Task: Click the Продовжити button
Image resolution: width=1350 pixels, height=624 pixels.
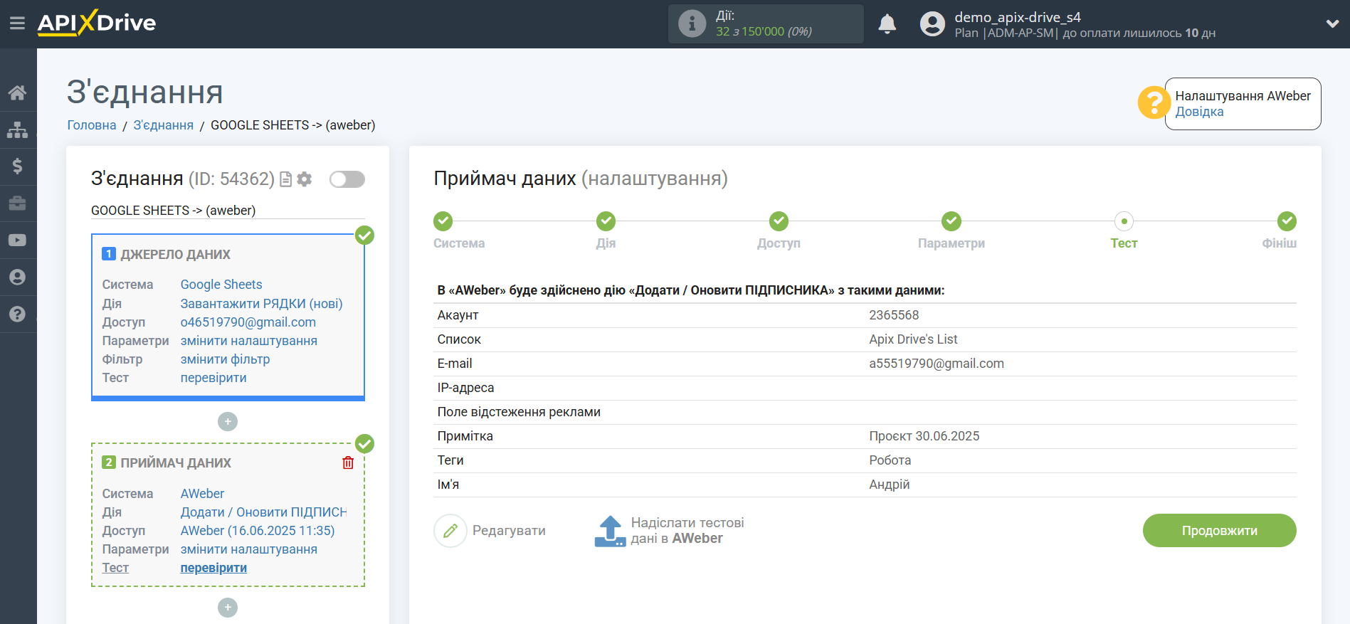Action: click(1219, 531)
